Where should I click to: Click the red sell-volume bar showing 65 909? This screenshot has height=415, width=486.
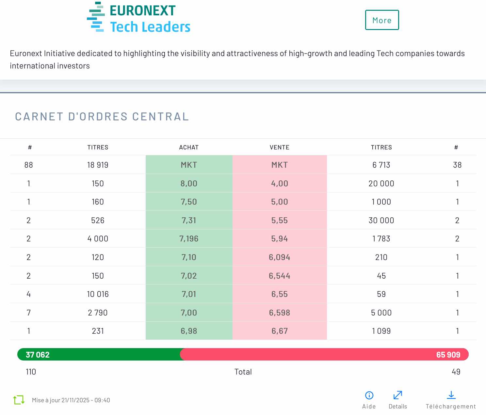[x=323, y=355]
